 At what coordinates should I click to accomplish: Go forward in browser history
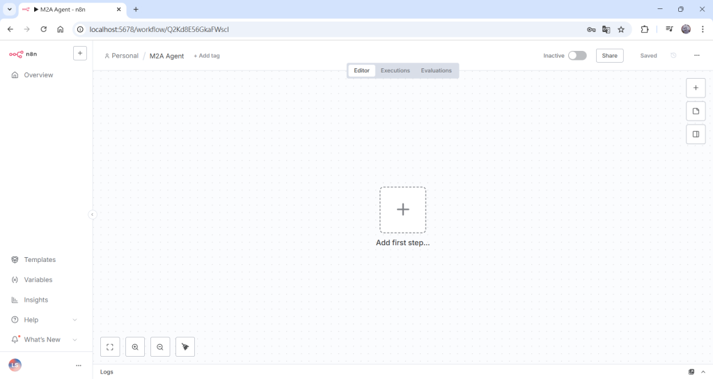point(27,29)
